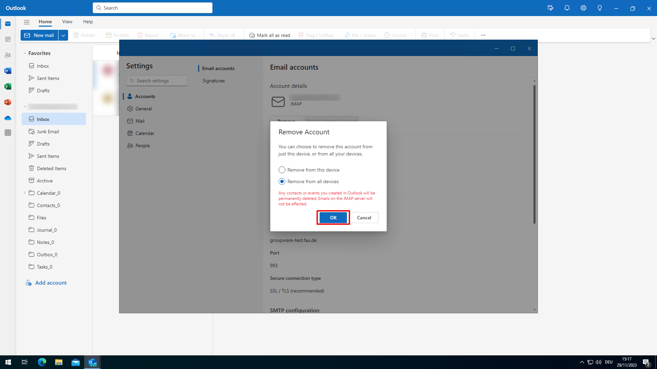Select Remove from all devices option
657x369 pixels.
coord(282,181)
